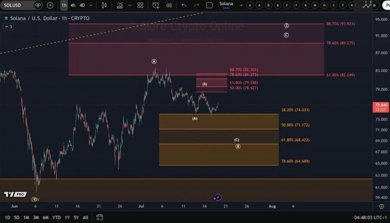Select the T circle label tool
This screenshot has height=223, width=390.
tap(343, 5)
